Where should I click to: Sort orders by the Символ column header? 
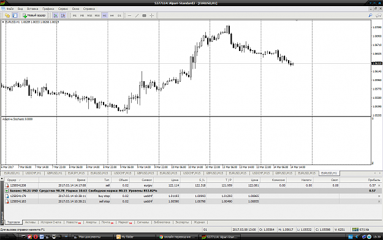142,180
